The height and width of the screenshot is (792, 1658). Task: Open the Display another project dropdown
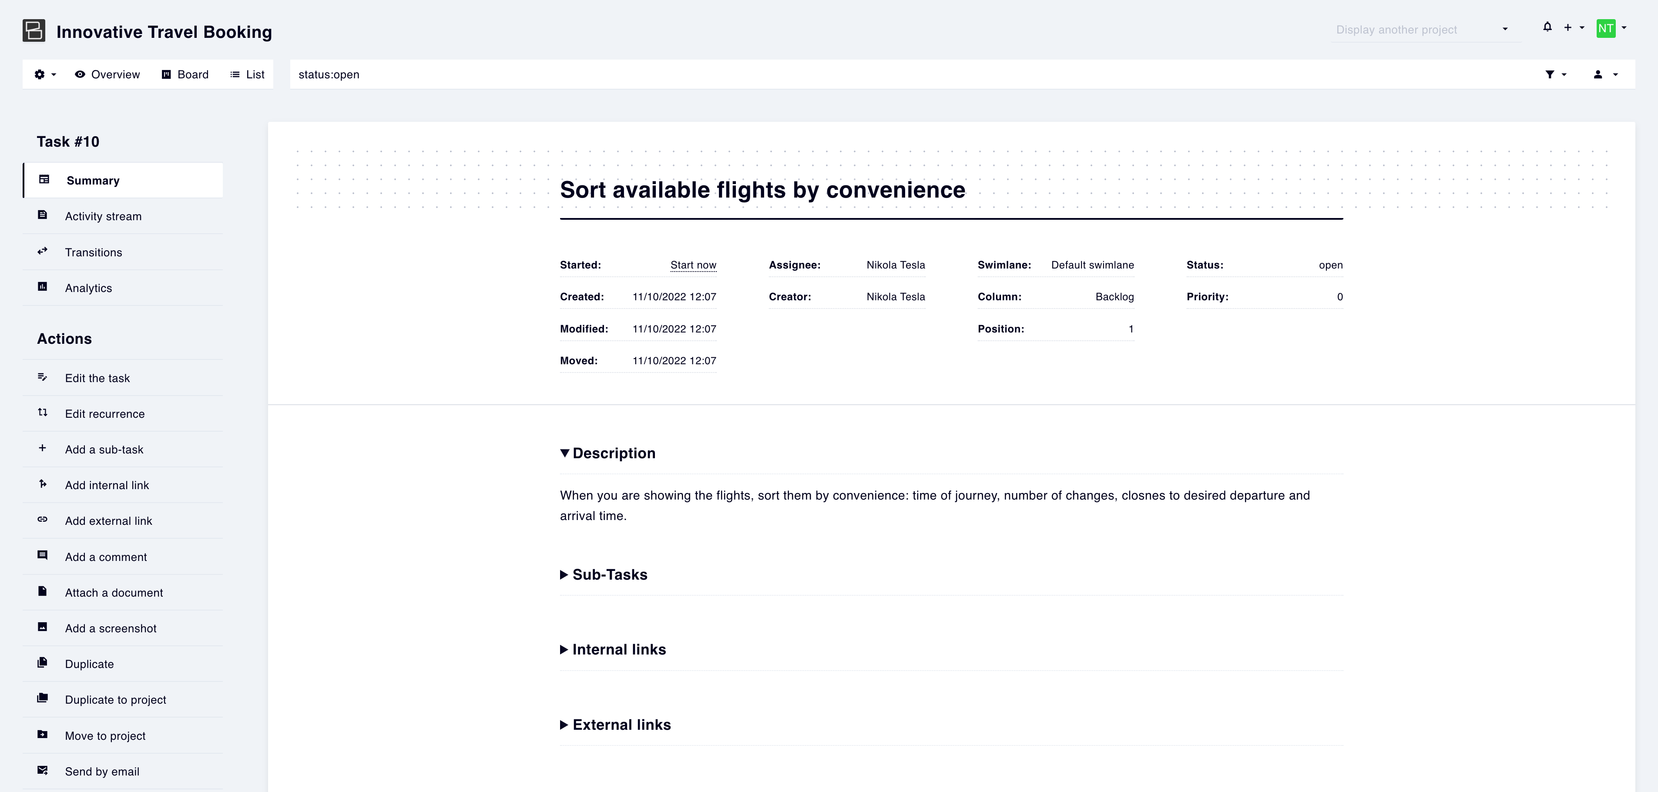tap(1423, 30)
